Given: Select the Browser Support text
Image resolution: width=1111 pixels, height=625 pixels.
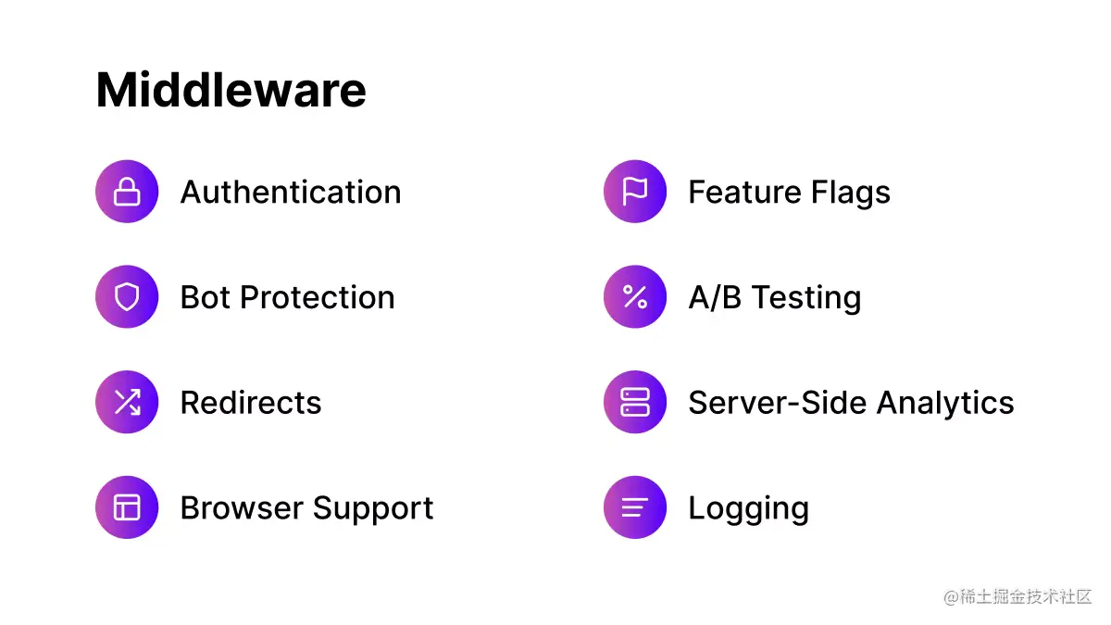Looking at the screenshot, I should 307,508.
